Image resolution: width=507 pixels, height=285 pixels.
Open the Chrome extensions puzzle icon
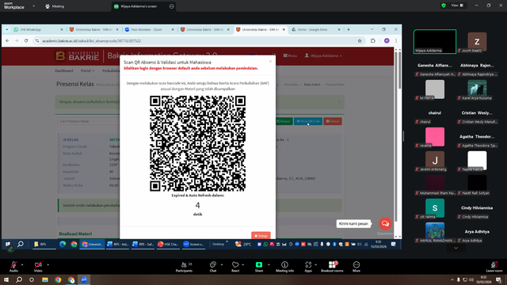(x=373, y=40)
